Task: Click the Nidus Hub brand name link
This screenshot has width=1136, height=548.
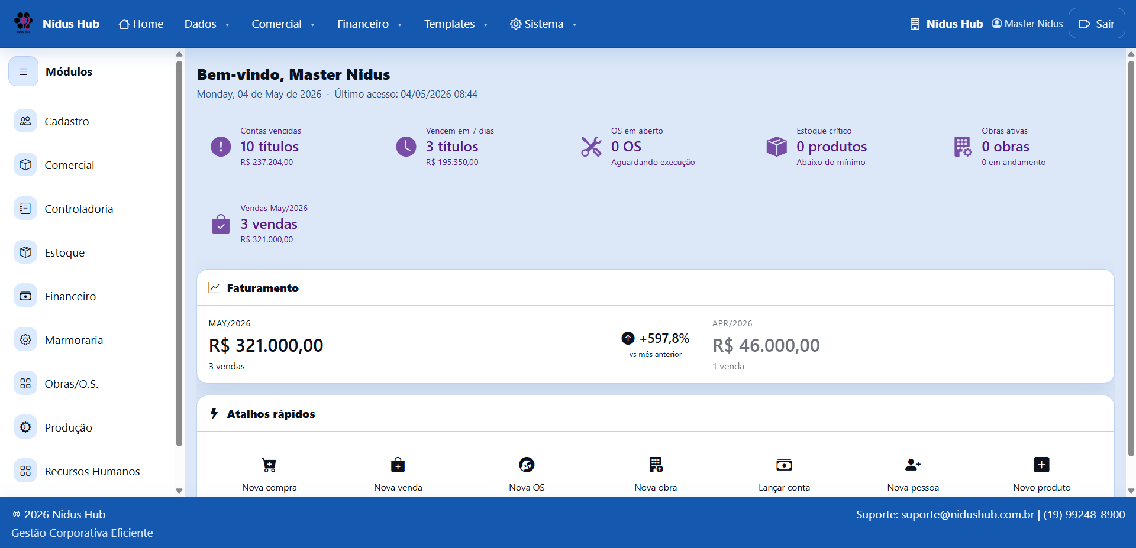Action: [71, 24]
